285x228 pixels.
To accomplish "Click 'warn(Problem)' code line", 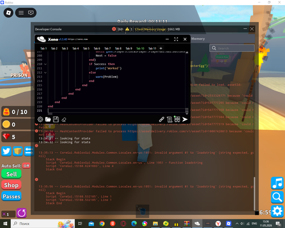I will coord(107,77).
